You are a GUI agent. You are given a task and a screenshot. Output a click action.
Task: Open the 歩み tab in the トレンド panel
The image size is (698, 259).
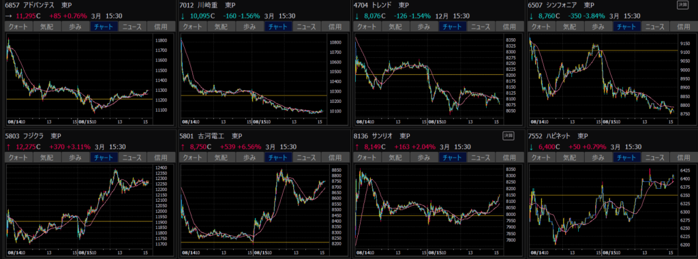tap(424, 27)
